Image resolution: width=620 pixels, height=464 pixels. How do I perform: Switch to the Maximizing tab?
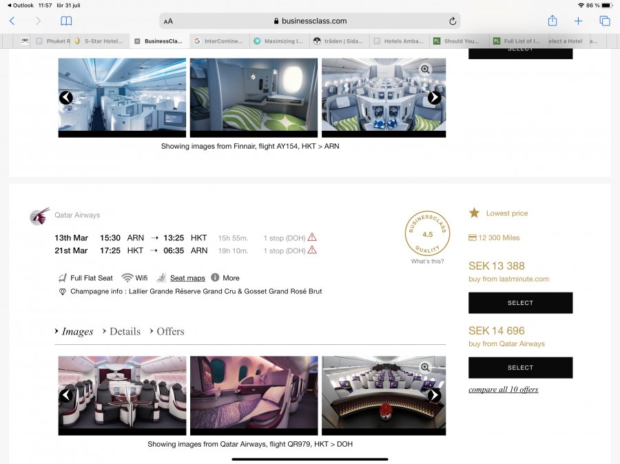point(278,41)
